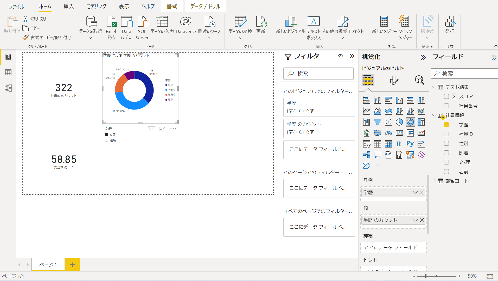This screenshot has height=281, width=498.
Task: Switch to the ヘルプ ribbon tab
Action: (x=148, y=7)
